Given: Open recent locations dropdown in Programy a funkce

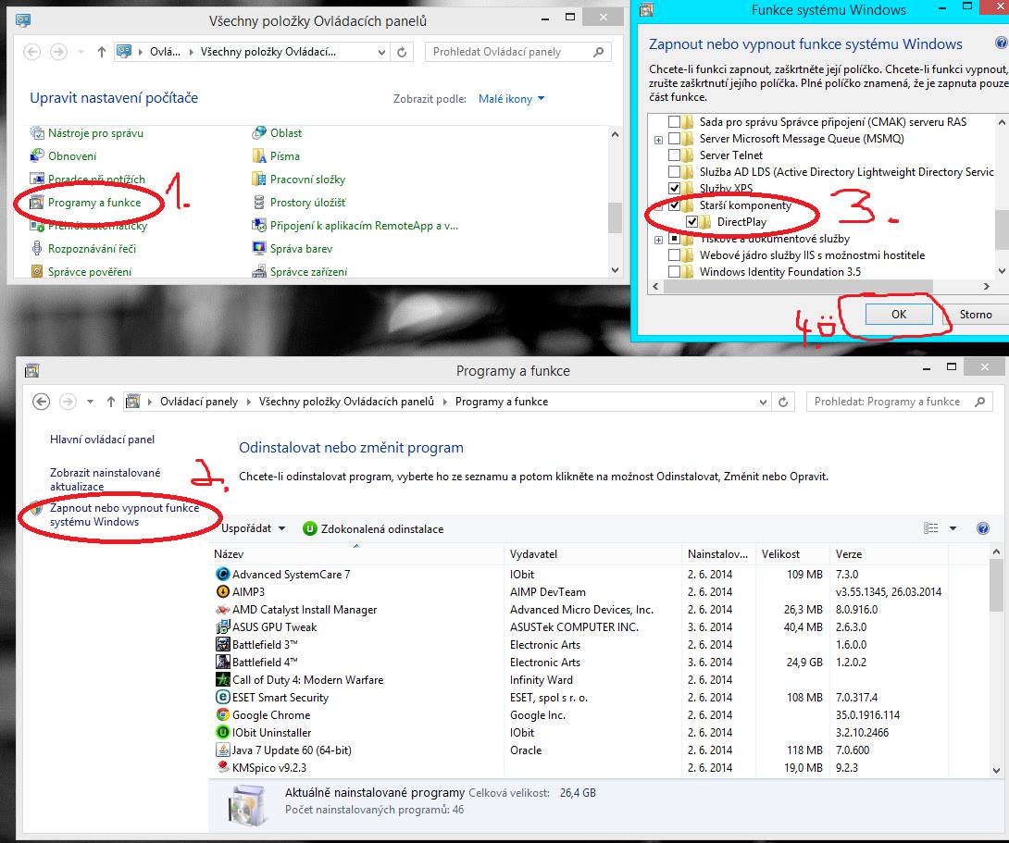Looking at the screenshot, I should click(x=90, y=402).
